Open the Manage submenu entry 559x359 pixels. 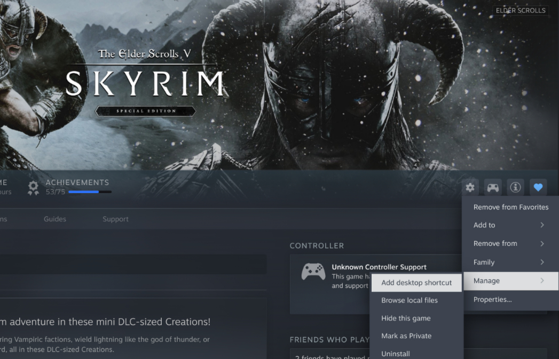510,281
